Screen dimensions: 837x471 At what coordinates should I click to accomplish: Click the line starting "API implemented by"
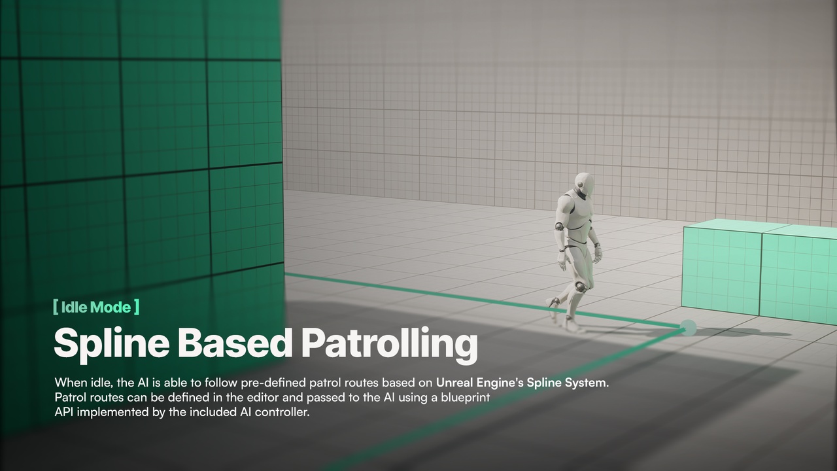click(182, 413)
